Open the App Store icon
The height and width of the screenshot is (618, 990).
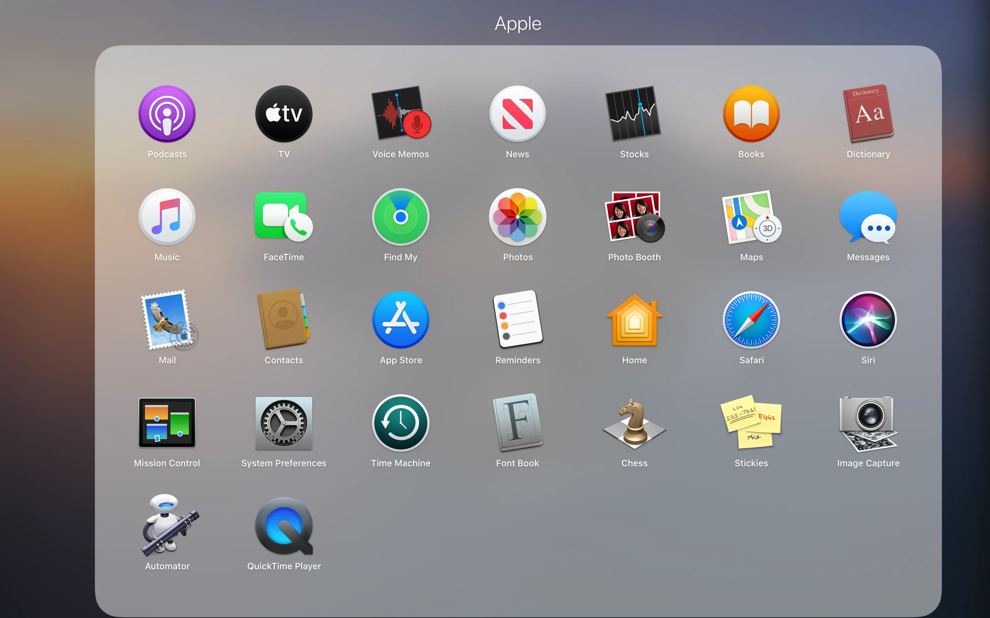(400, 320)
